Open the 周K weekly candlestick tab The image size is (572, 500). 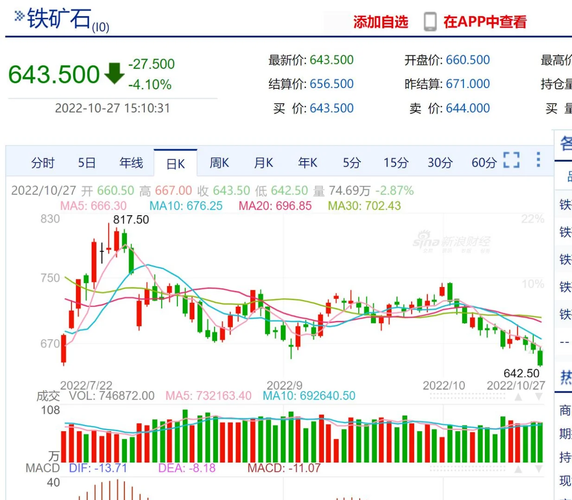(x=218, y=163)
